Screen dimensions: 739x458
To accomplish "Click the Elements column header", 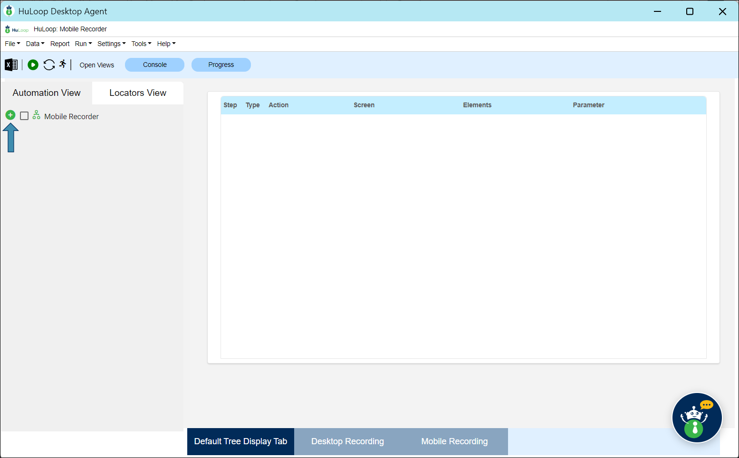I will (477, 105).
